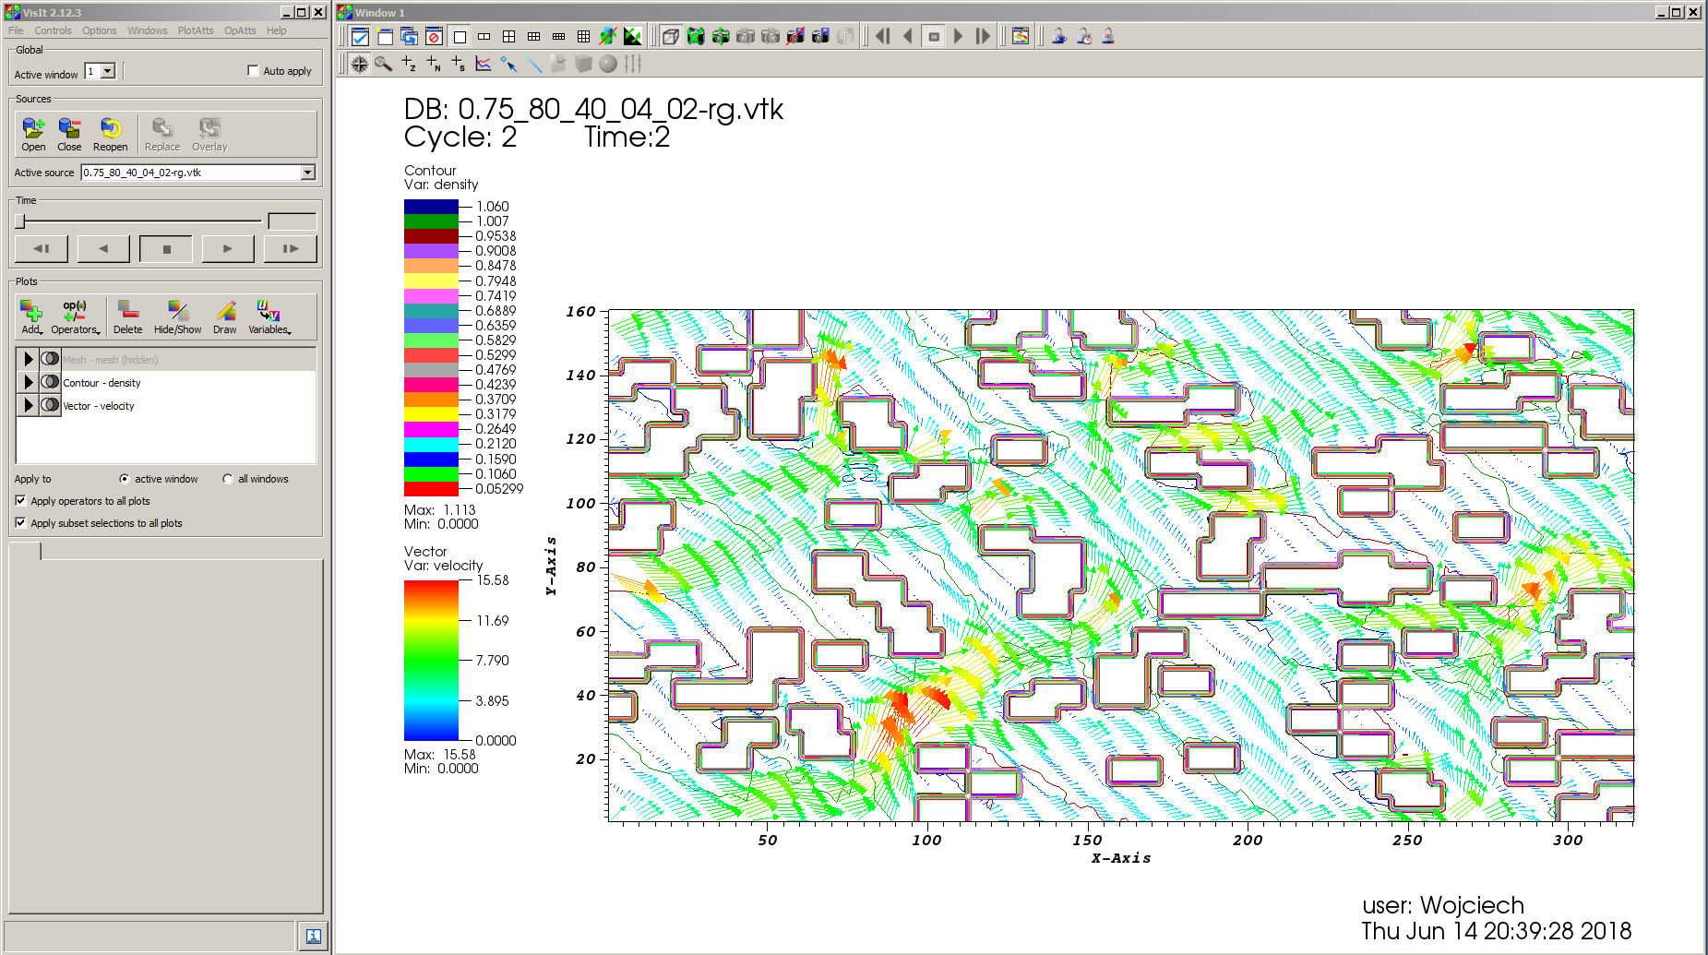Screen dimensions: 1708x955
Task: Expand the Contour - density plot entry
Action: point(28,382)
